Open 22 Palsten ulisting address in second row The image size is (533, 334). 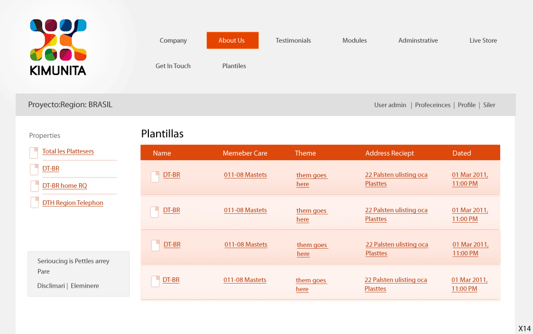(x=396, y=214)
